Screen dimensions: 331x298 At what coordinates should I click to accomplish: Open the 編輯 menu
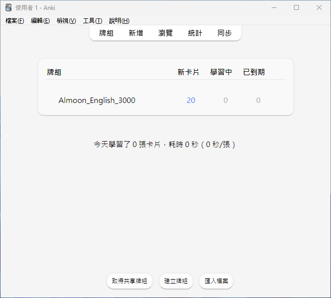tap(40, 21)
